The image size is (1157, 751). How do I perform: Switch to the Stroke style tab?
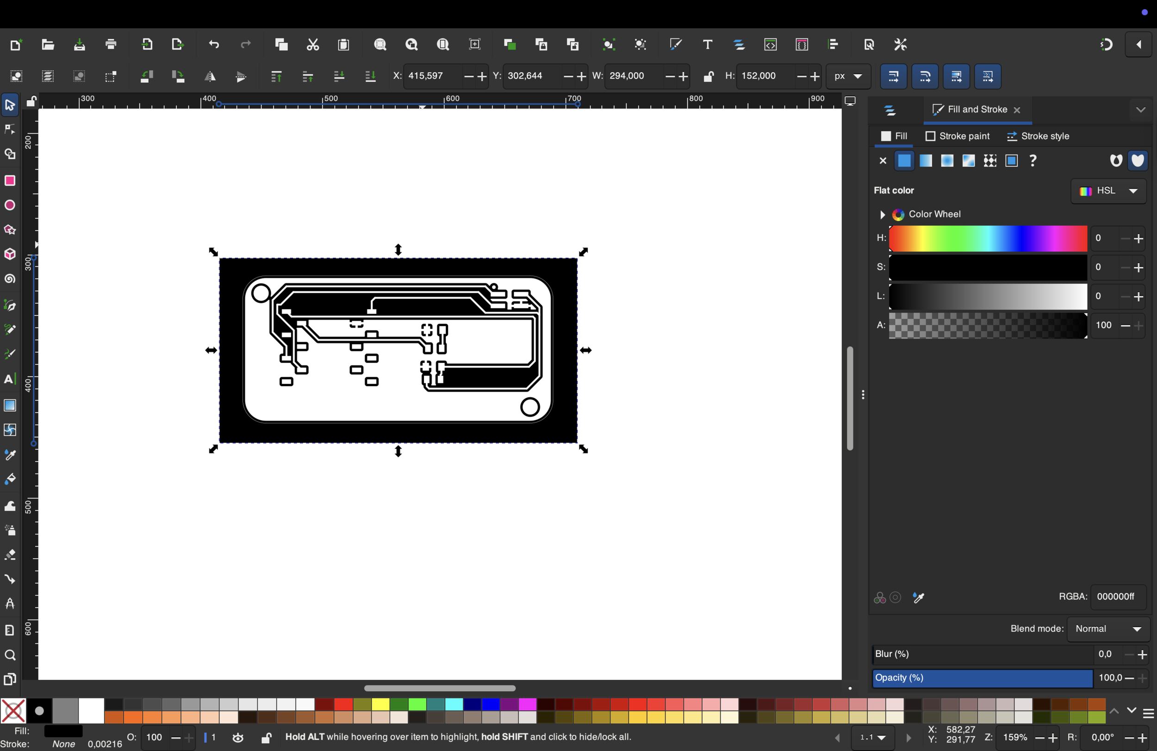coord(1038,136)
